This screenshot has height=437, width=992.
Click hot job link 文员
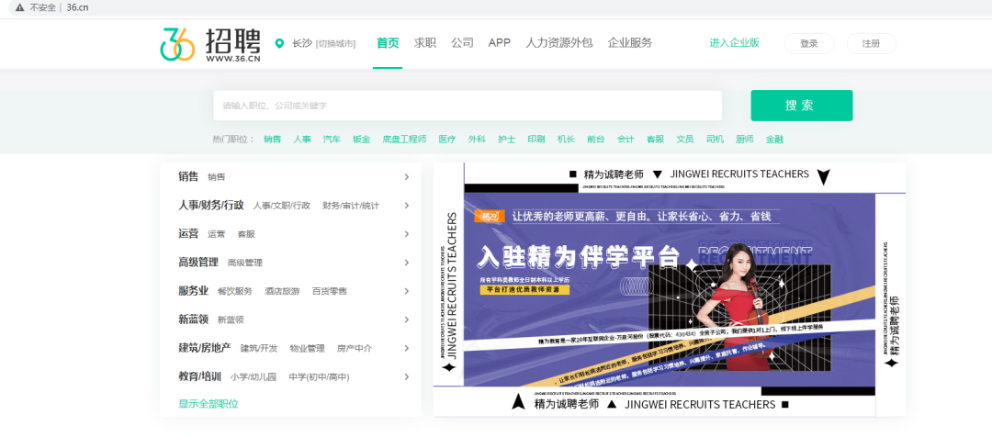[x=685, y=140]
